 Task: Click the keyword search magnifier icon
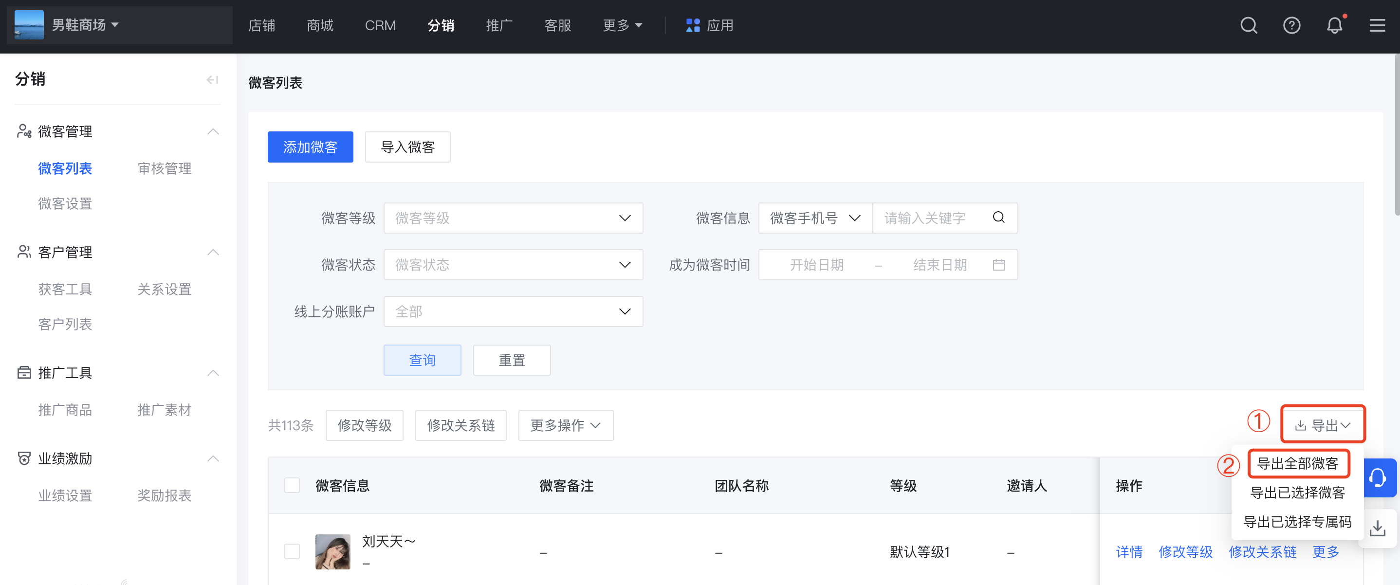point(998,217)
